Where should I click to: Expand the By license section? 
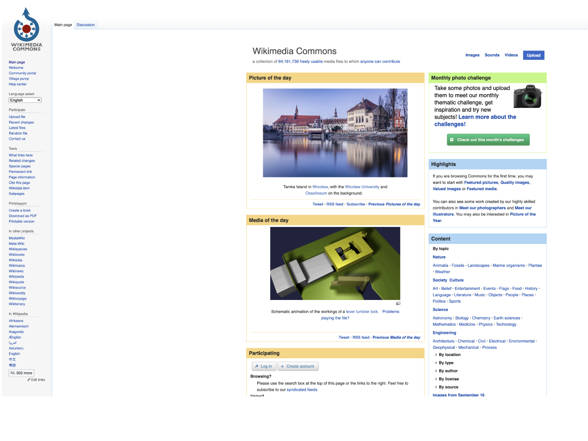pyautogui.click(x=448, y=379)
